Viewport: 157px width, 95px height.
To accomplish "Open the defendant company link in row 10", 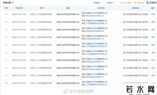I will click(97, 85).
